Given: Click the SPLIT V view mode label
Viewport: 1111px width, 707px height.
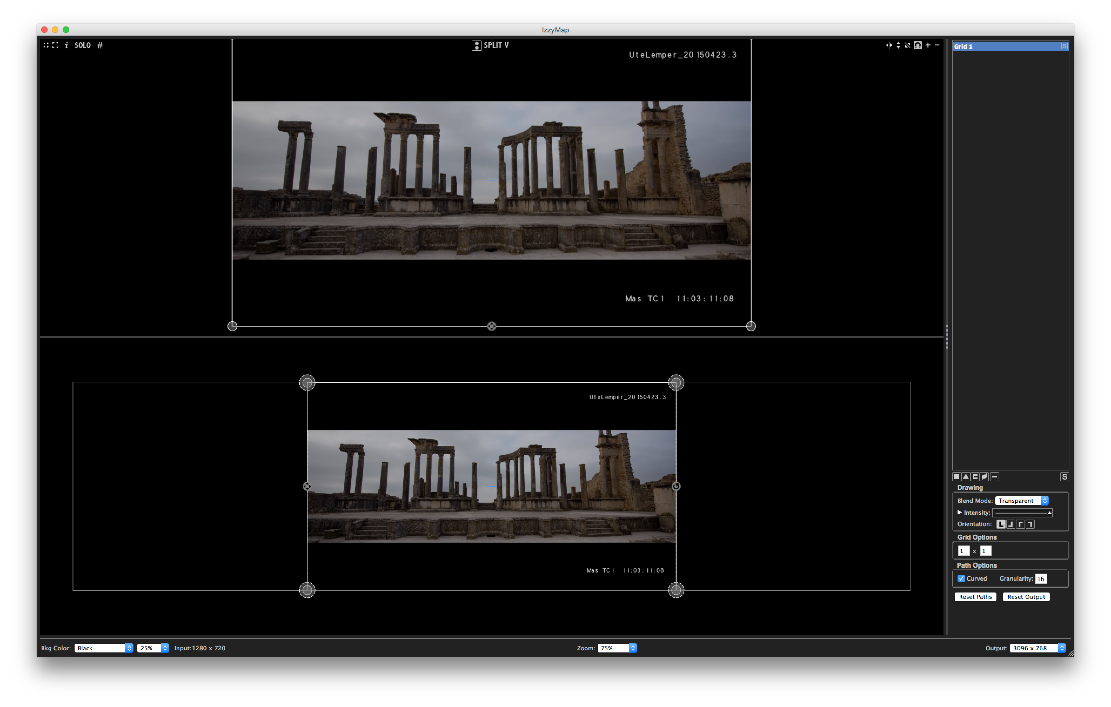Looking at the screenshot, I should click(x=496, y=45).
